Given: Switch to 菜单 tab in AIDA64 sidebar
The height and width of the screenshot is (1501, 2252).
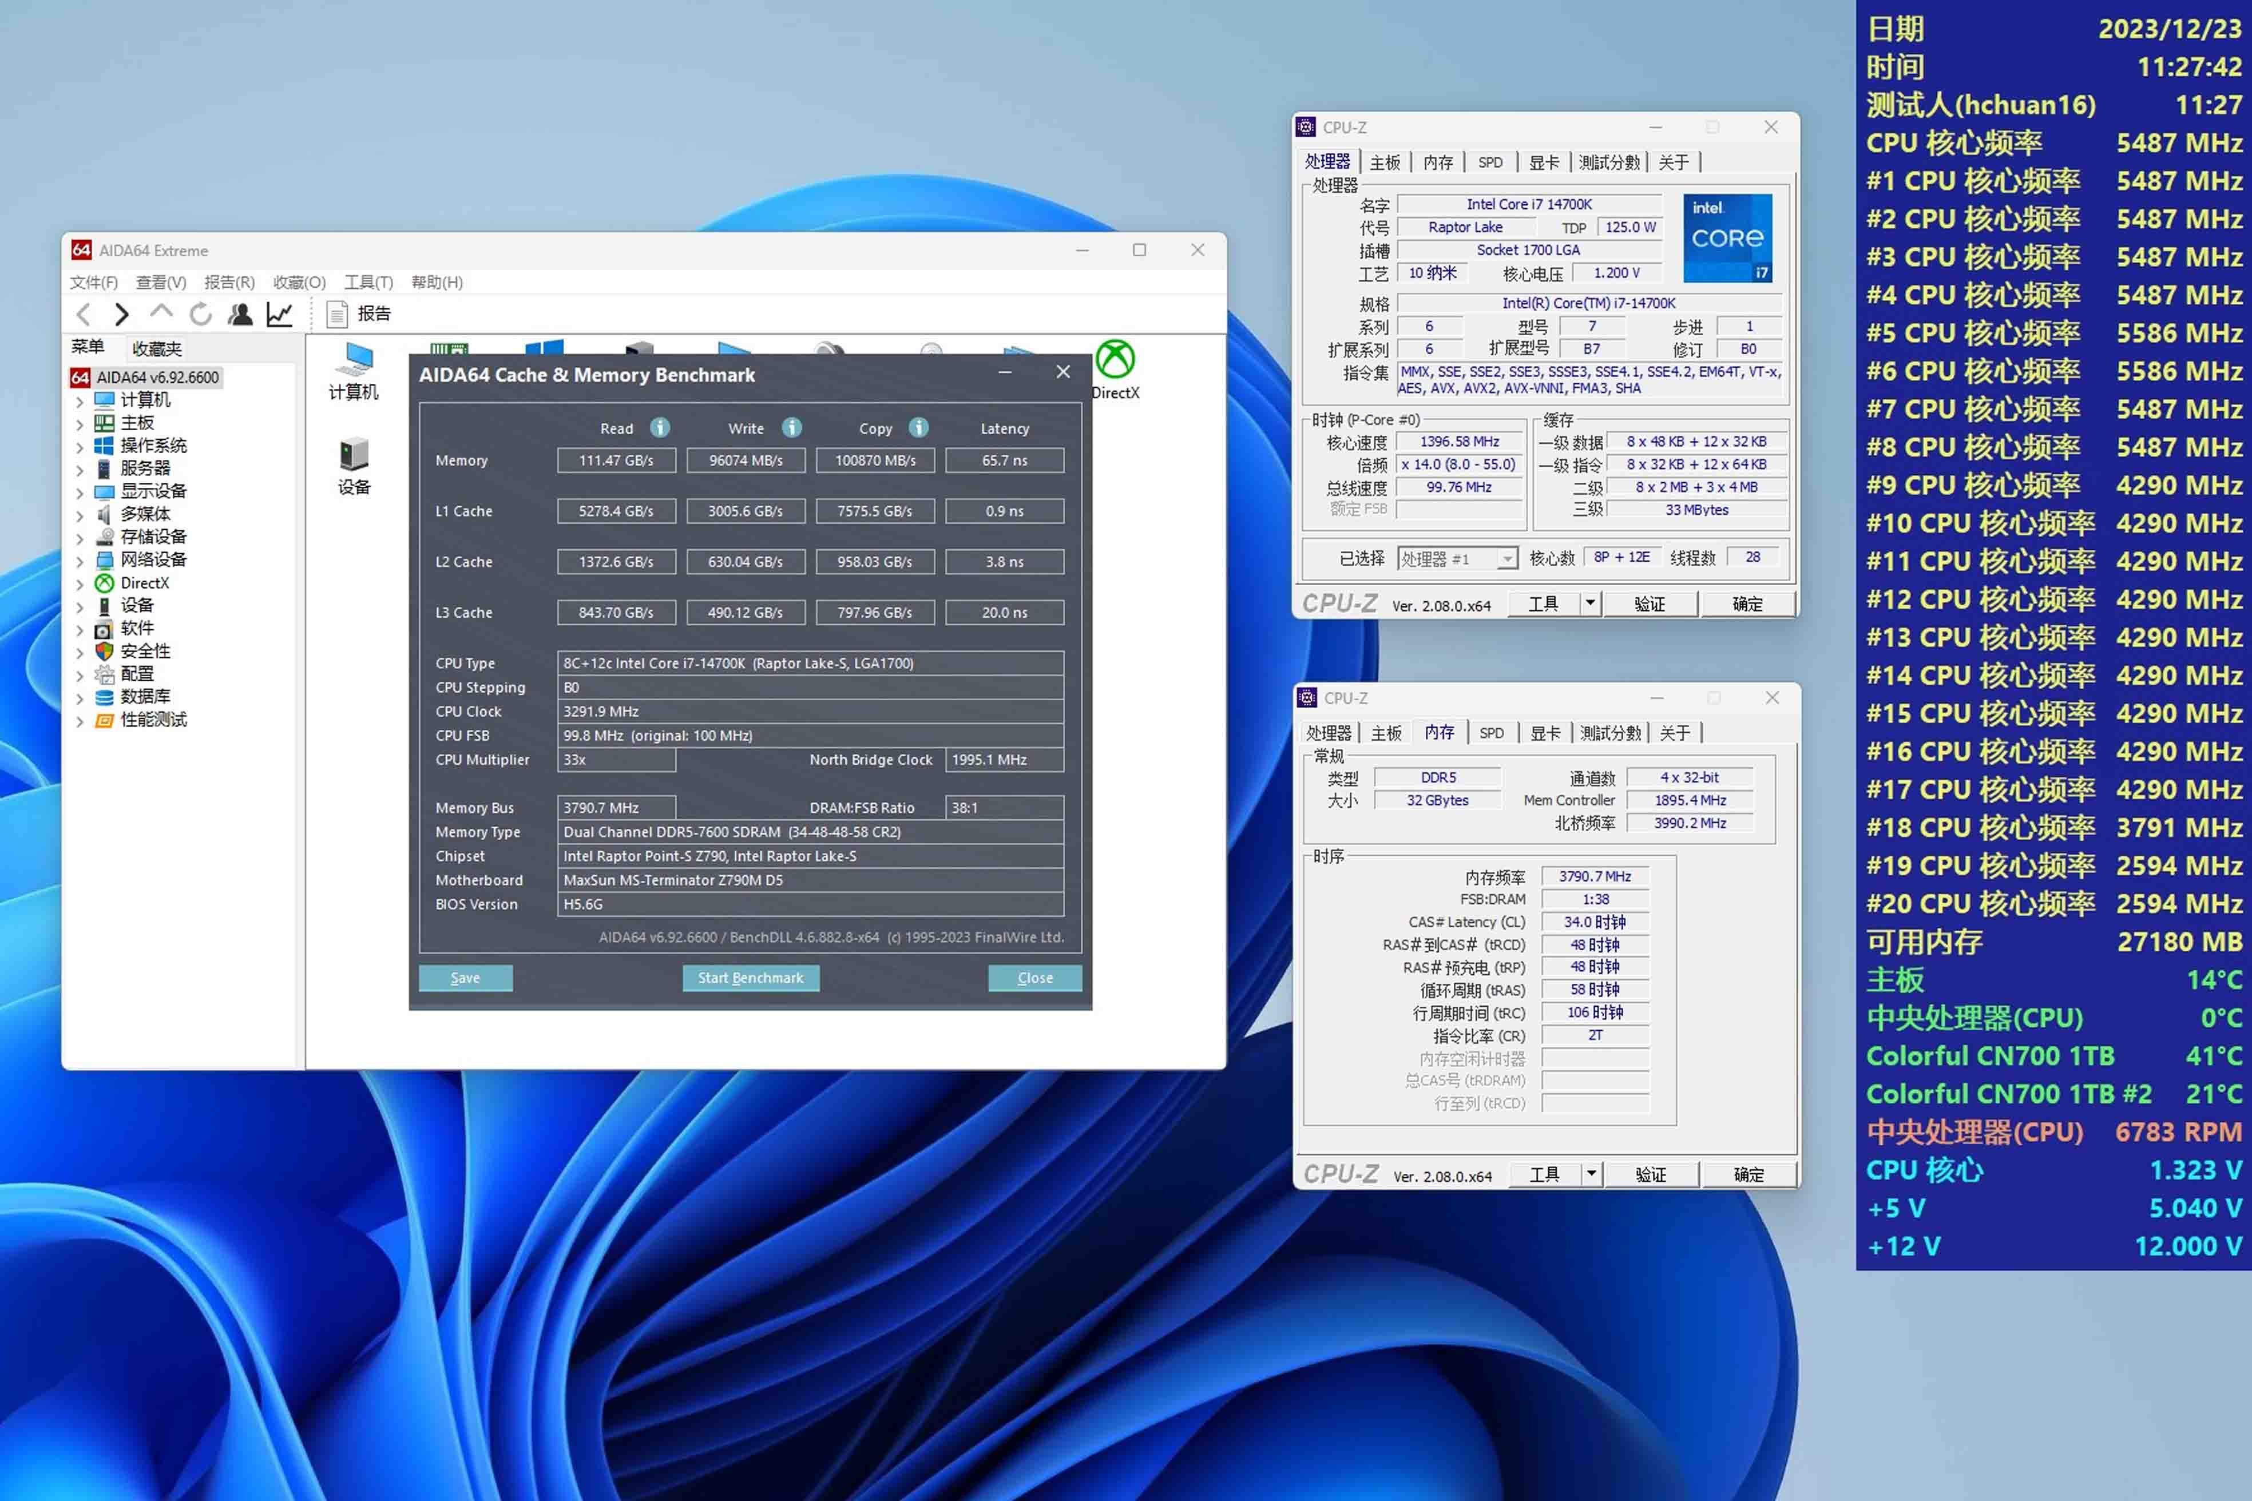Looking at the screenshot, I should pos(87,347).
